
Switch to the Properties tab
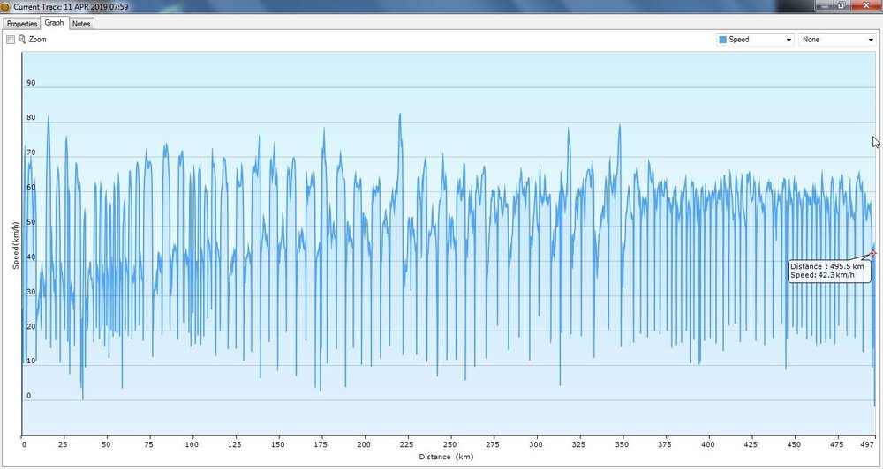coord(22,24)
